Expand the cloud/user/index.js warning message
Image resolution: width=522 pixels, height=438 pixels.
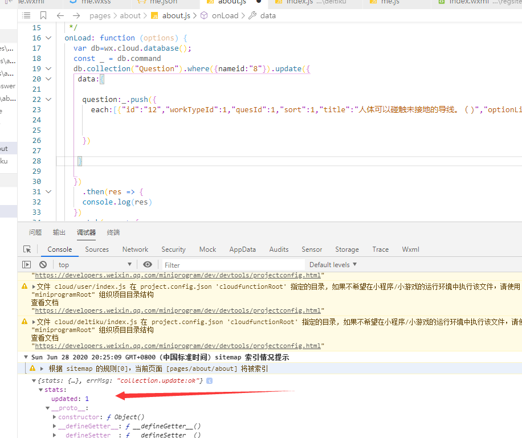[34, 286]
